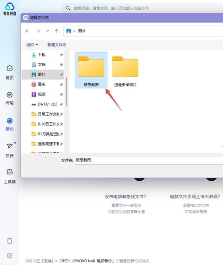Open 6.10日工作 pinned folder
Screen dimensions: 223x265
click(x=43, y=124)
